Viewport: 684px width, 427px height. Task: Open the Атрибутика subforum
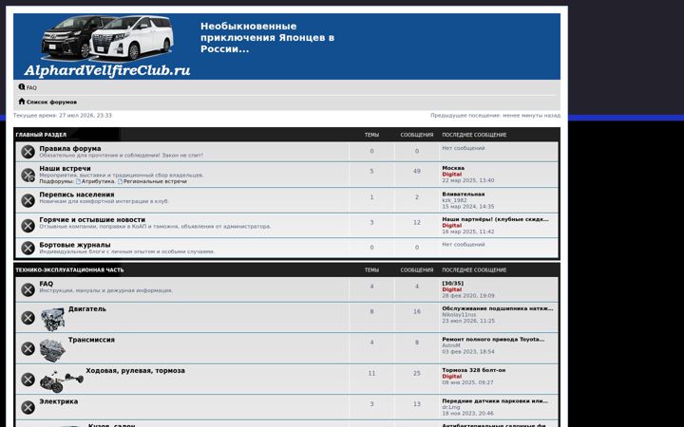point(99,181)
